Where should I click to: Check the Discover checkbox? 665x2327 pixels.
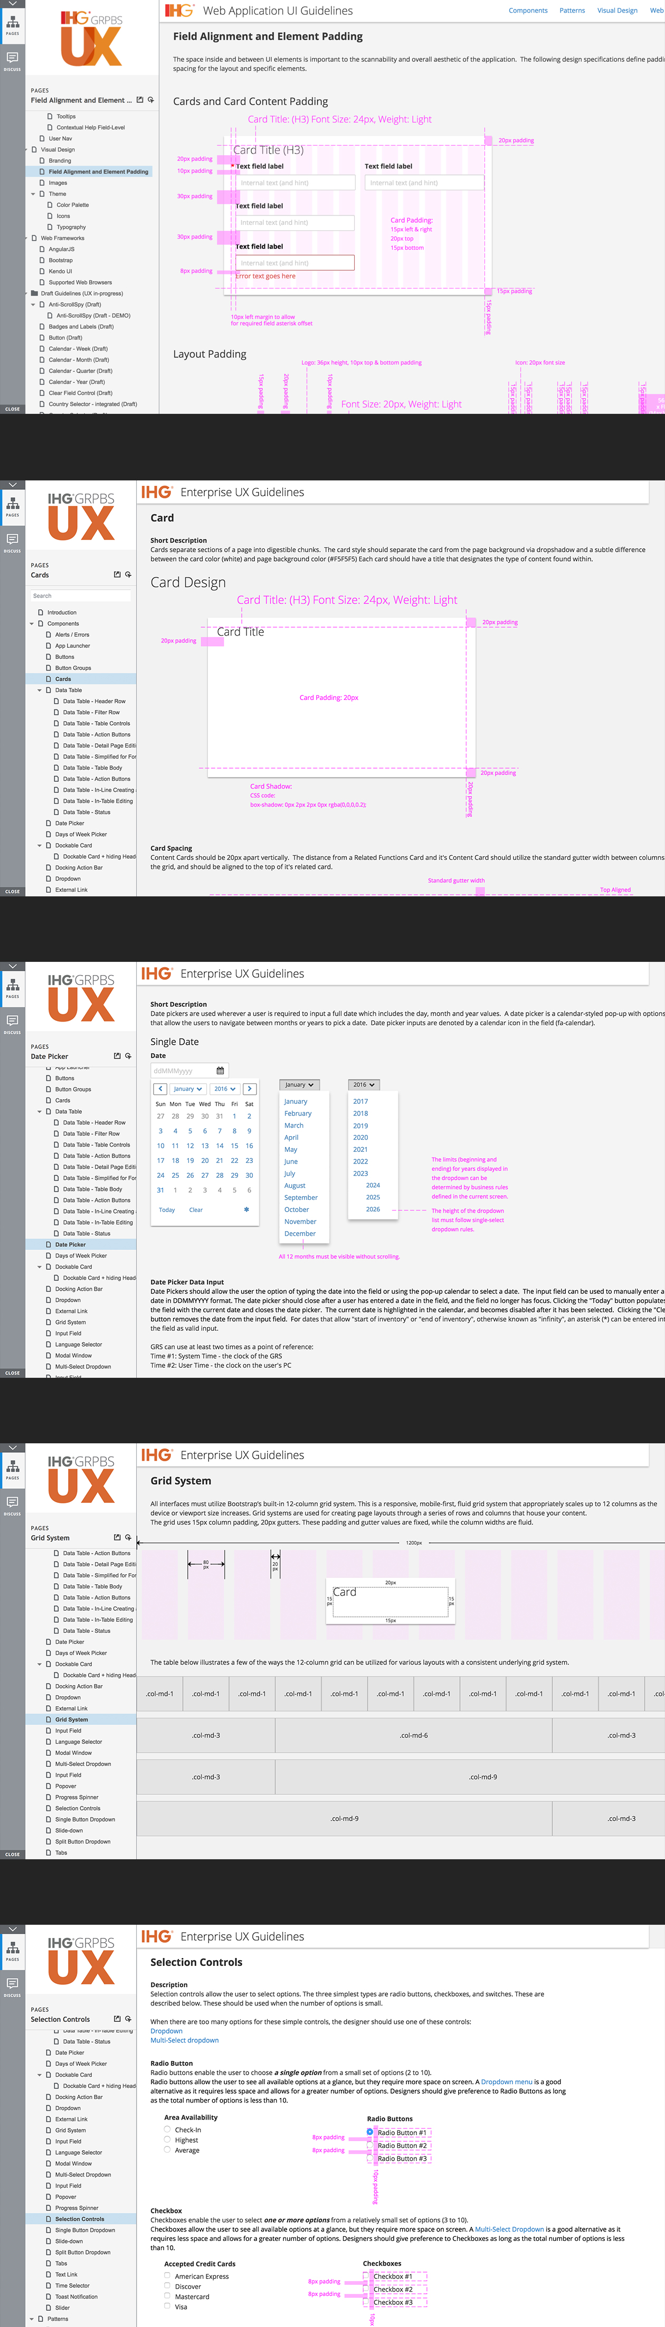click(167, 2285)
